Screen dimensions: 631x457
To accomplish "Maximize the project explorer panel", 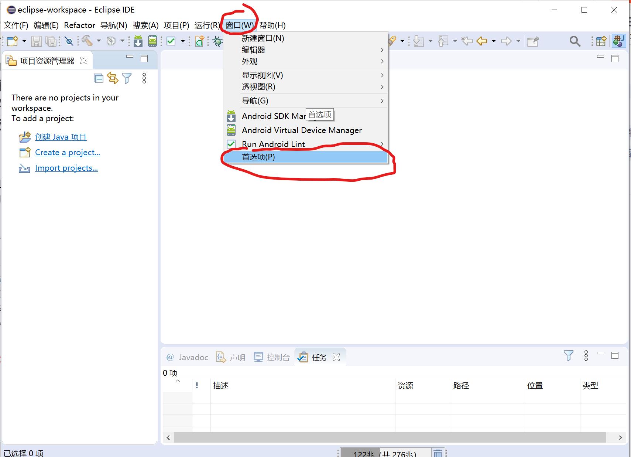I will [144, 58].
